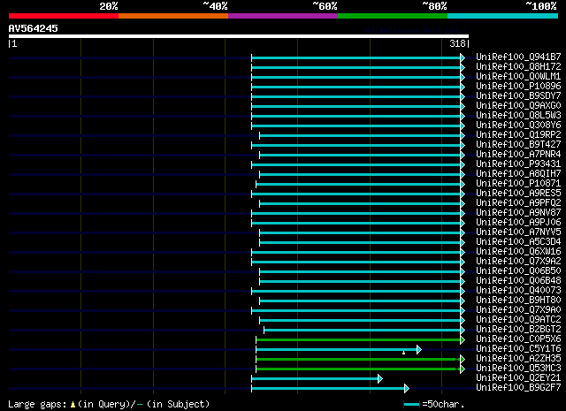Click the cyan alignment bar for Q2EY21
Image resolution: width=566 pixels, height=411 pixels.
point(315,378)
